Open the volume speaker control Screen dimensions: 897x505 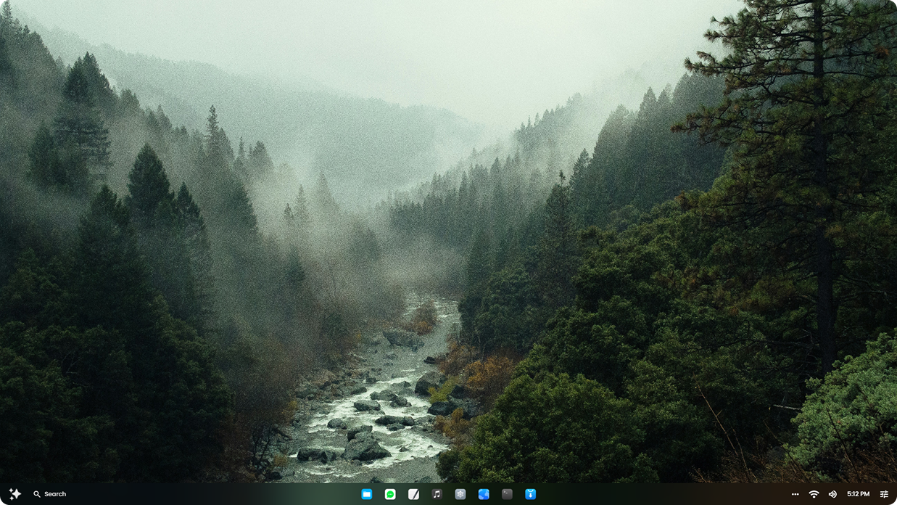coord(832,494)
